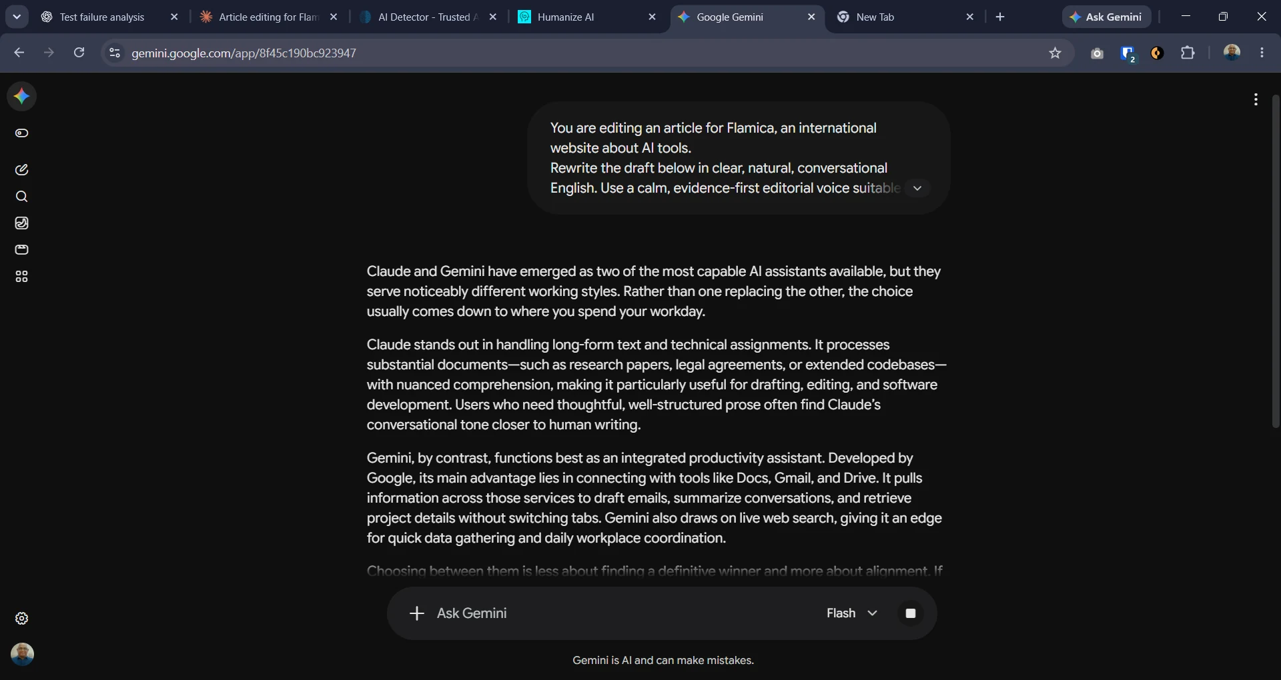Click site information icon in address bar
1281x680 pixels.
114,53
